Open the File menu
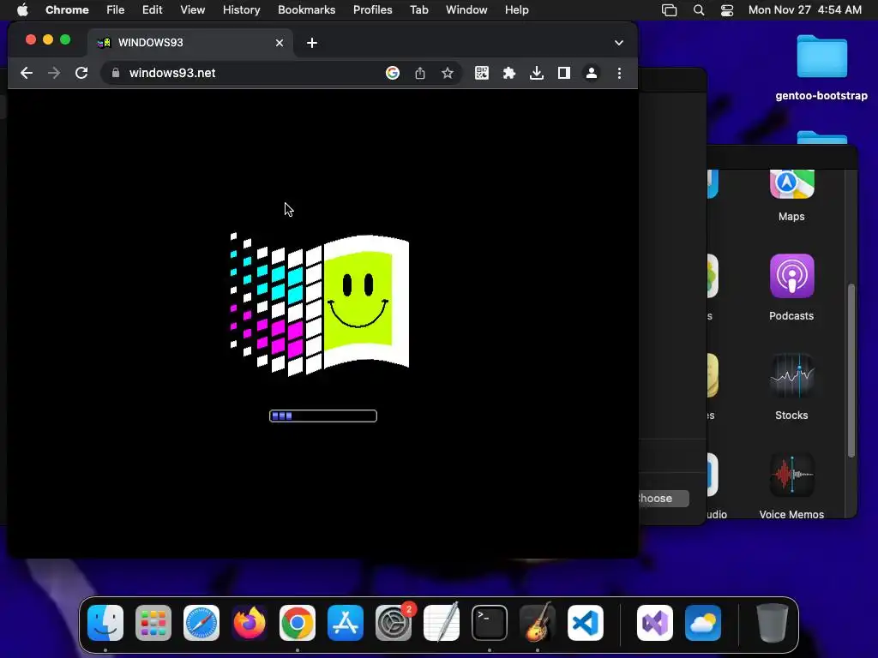878x658 pixels. click(x=116, y=9)
